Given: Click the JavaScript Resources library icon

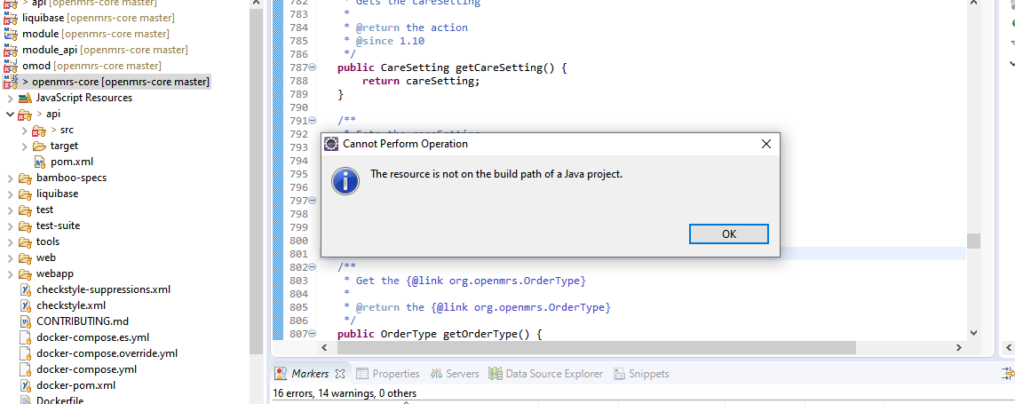Looking at the screenshot, I should click(x=25, y=98).
